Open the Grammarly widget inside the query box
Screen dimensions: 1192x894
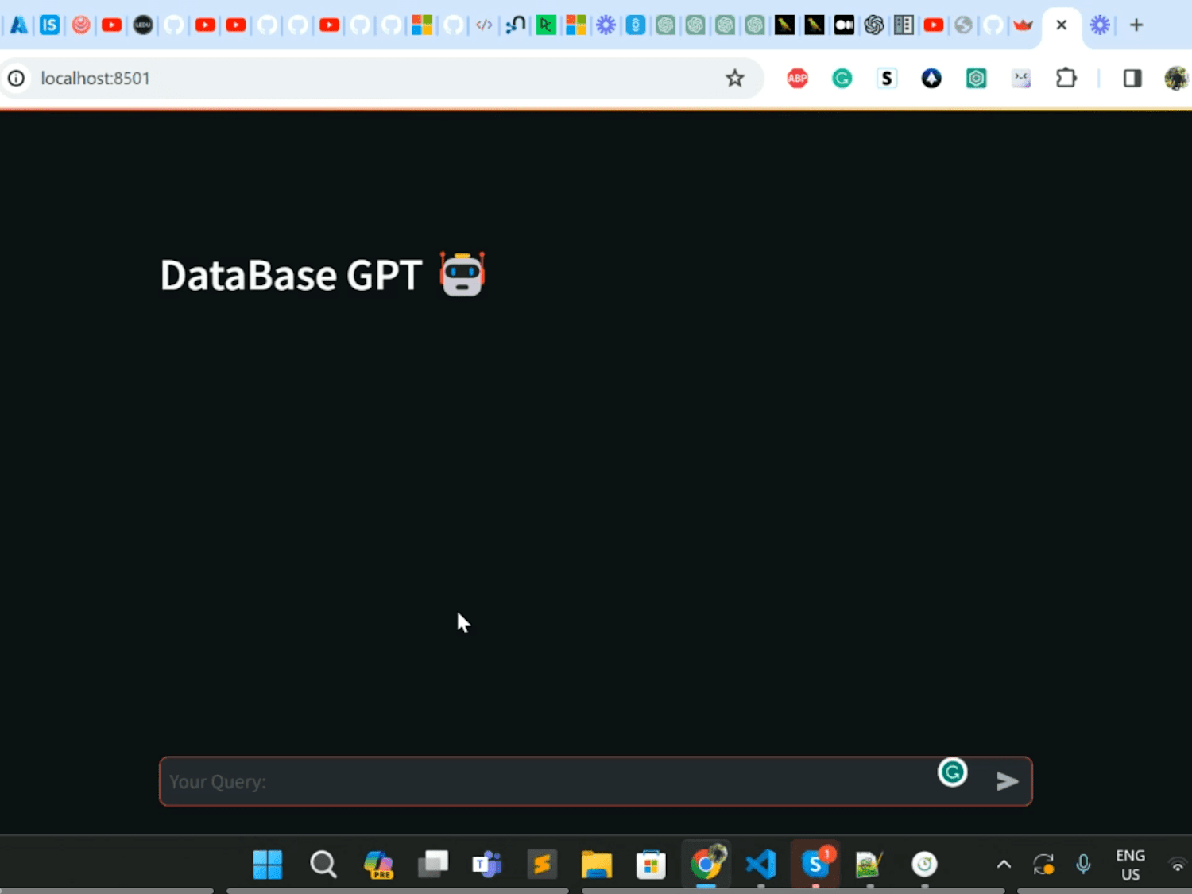(952, 772)
